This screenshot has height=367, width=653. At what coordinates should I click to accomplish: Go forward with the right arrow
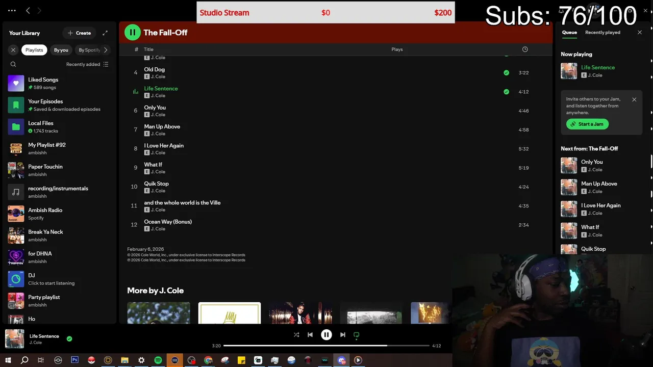click(x=39, y=10)
